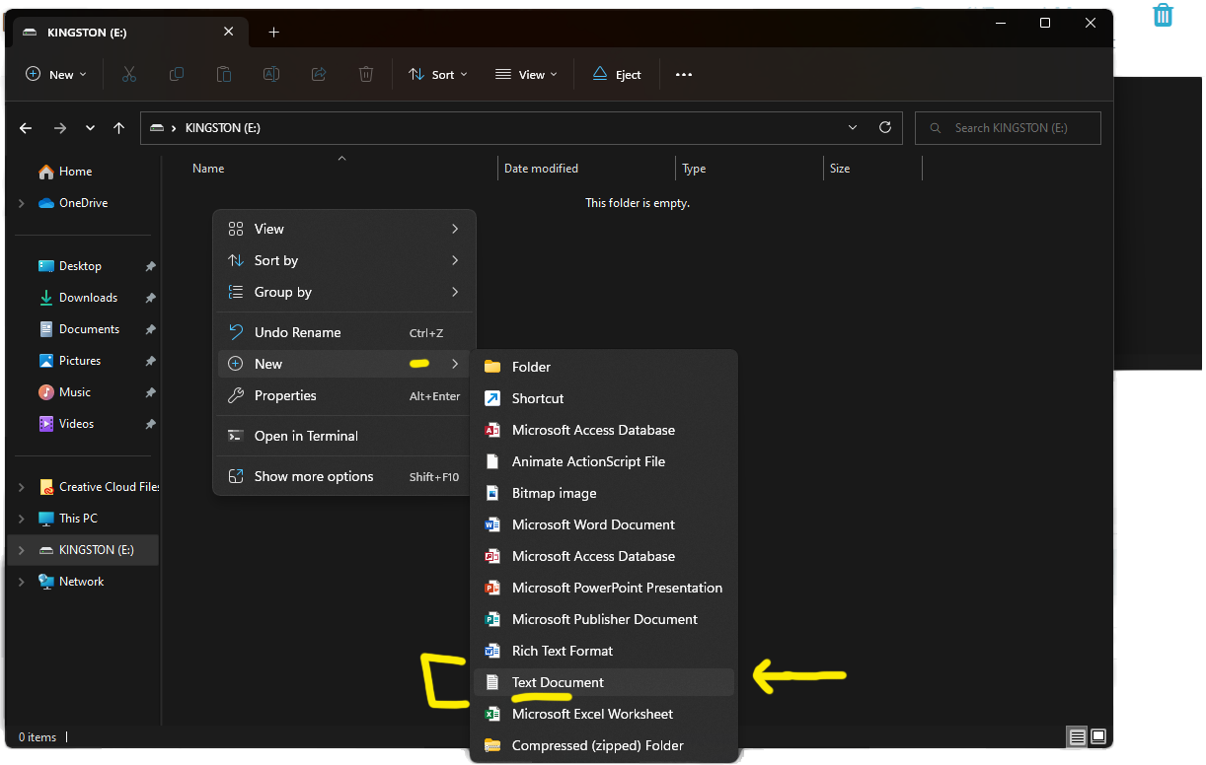Refresh the KINGSTON folder view

click(885, 127)
